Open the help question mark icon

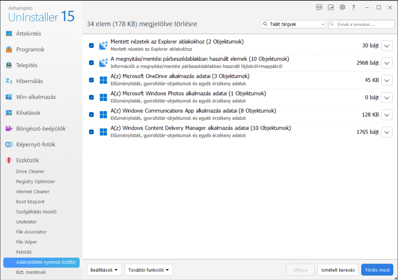pos(353,7)
